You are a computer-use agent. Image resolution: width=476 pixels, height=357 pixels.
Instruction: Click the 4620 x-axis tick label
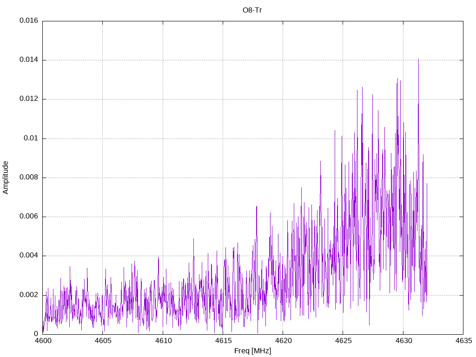click(283, 341)
